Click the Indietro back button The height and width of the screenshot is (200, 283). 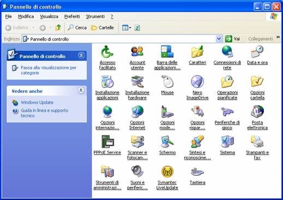pos(16,28)
